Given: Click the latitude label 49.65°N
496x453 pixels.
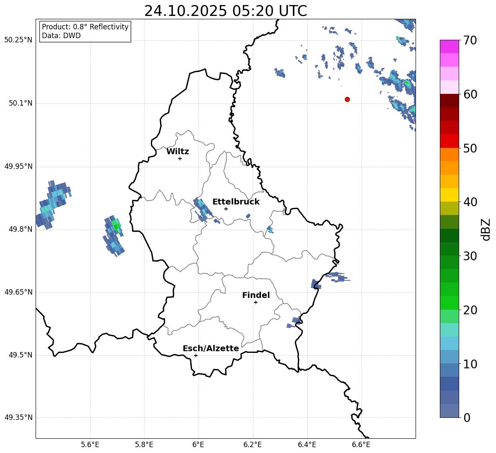Looking at the screenshot, I should (x=18, y=292).
